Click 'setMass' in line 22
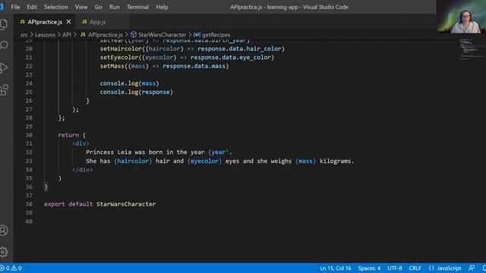Image resolution: width=486 pixels, height=273 pixels. pos(112,66)
